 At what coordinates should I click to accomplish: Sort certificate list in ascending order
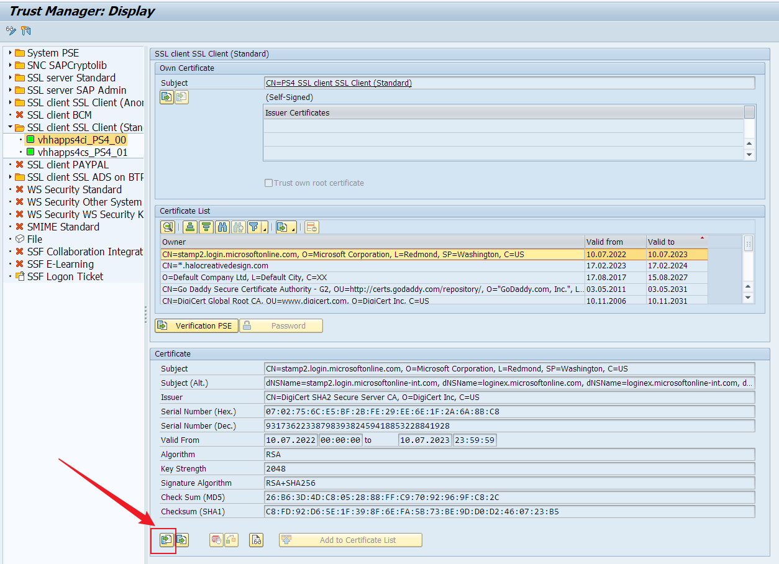point(190,227)
